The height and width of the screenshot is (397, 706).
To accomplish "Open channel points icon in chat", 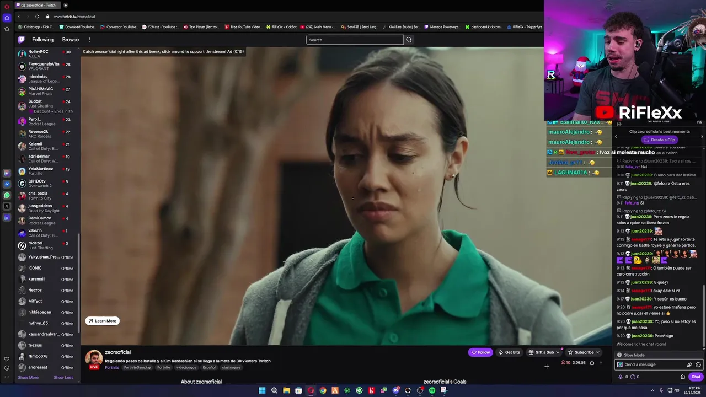I will [632, 377].
